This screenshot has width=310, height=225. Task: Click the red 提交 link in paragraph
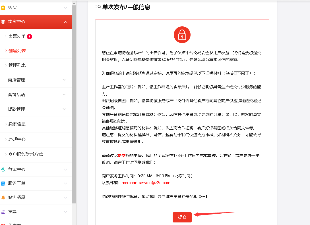click(x=121, y=155)
